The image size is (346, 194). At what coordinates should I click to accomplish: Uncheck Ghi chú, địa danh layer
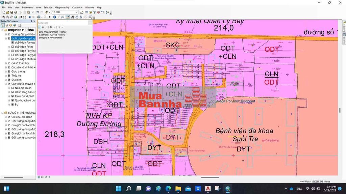[9, 117]
